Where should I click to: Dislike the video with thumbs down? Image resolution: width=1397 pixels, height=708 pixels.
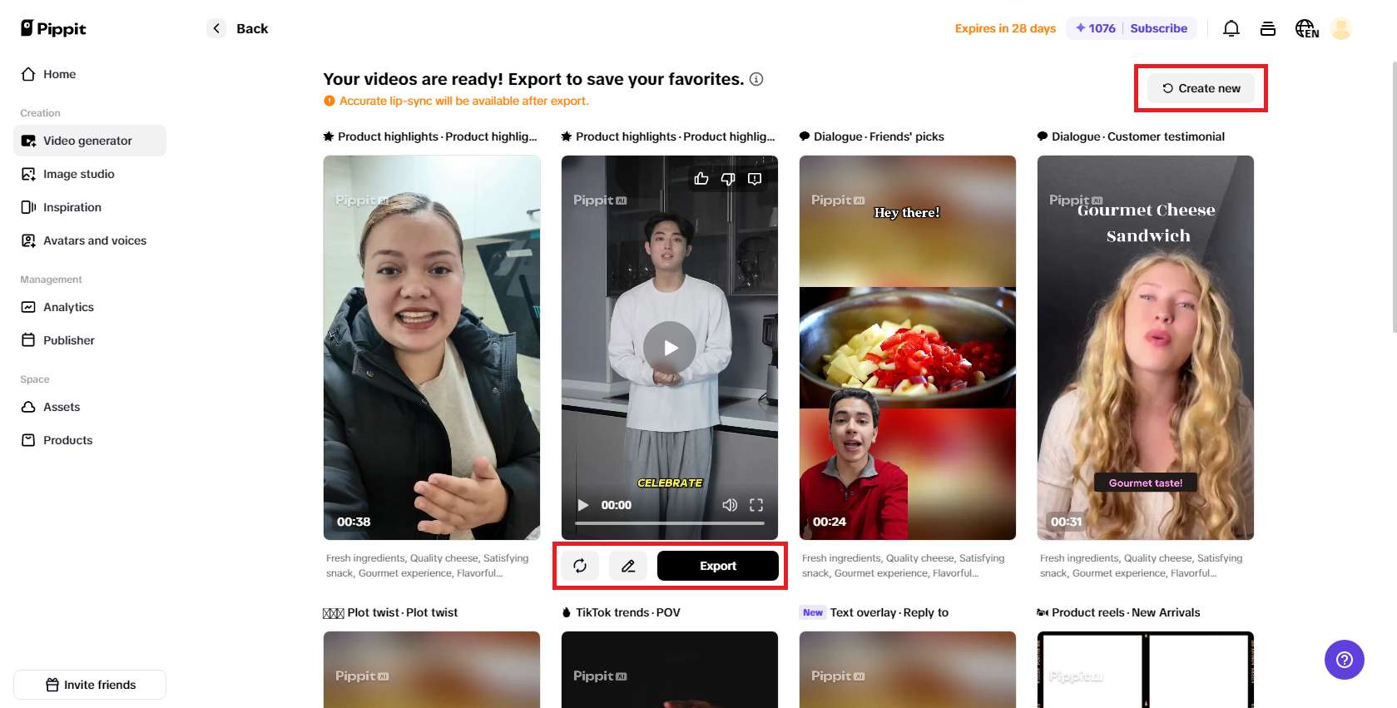[x=728, y=179]
